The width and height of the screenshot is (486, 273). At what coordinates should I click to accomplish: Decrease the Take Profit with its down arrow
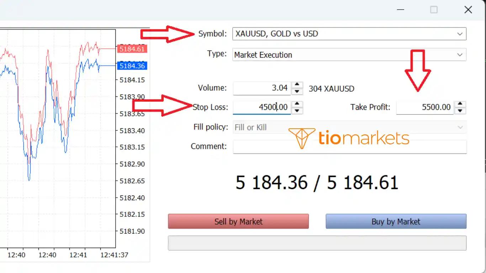460,111
